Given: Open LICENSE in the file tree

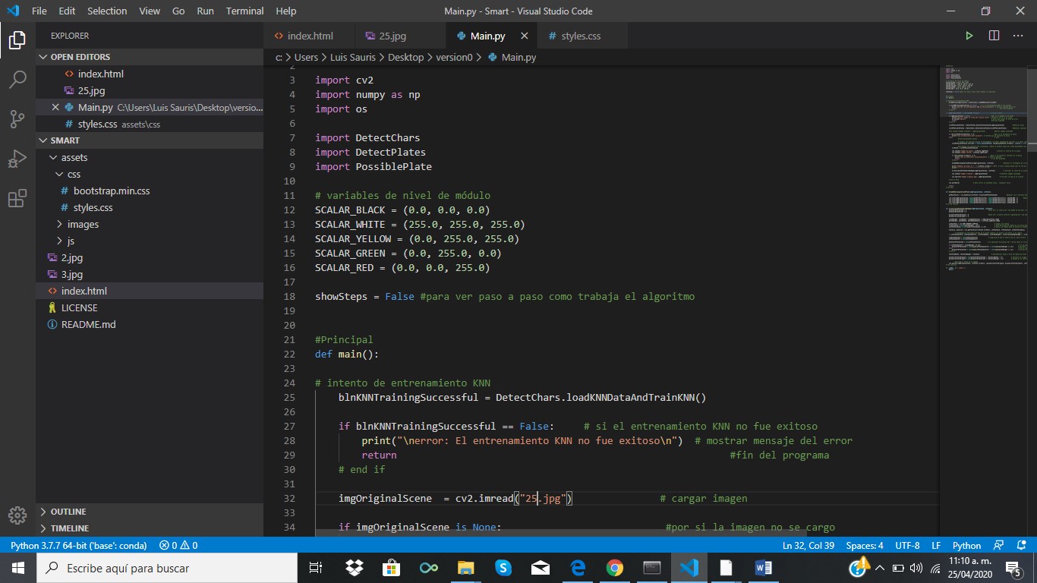Looking at the screenshot, I should (x=150, y=307).
